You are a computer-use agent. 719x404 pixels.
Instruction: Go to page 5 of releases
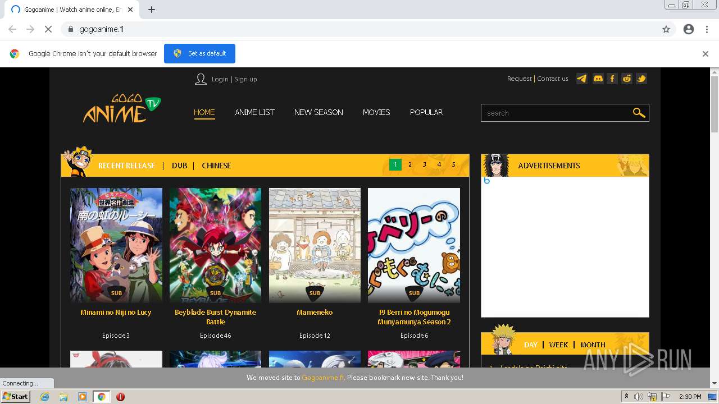pyautogui.click(x=454, y=165)
